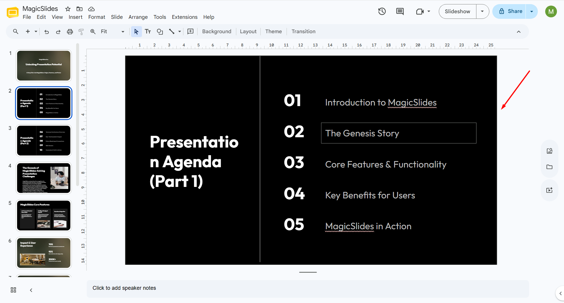Open the Shape tool

click(x=160, y=31)
